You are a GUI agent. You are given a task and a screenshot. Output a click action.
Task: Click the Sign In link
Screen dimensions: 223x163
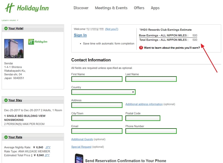80,35
